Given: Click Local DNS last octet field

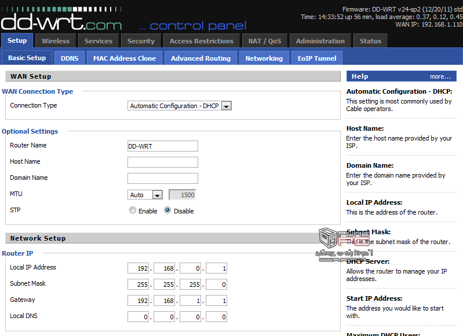Looking at the screenshot, I should (217, 317).
